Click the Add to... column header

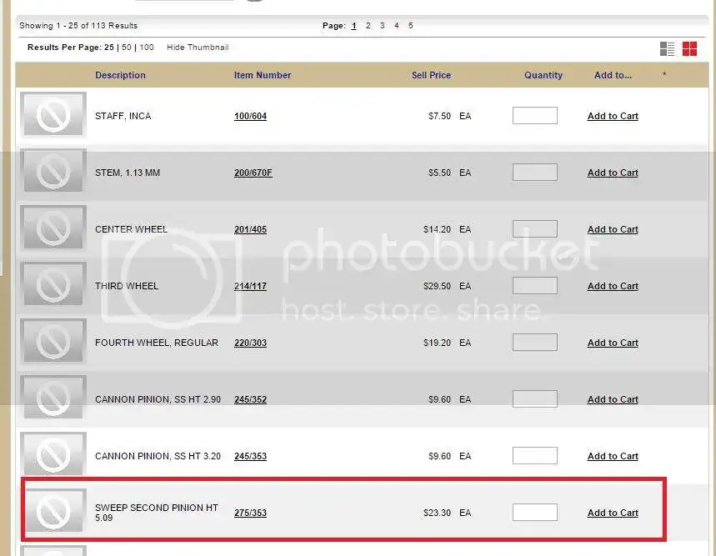tap(613, 75)
